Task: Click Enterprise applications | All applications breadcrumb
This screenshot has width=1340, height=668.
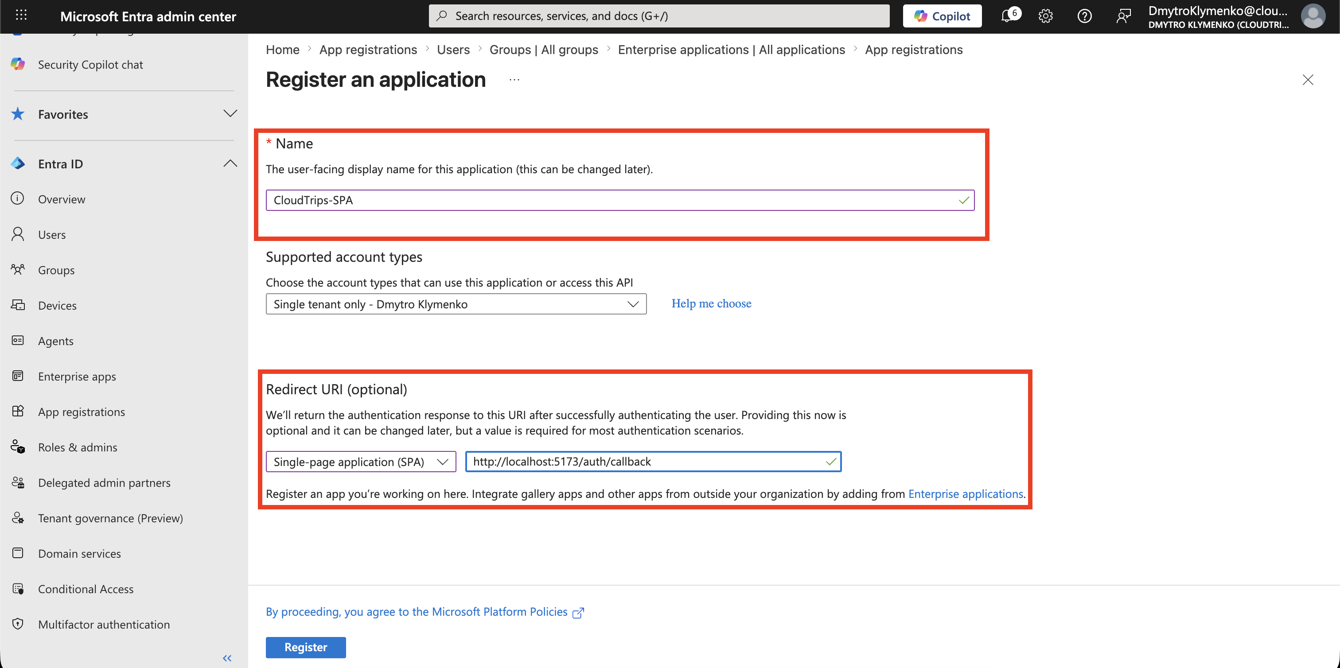Action: click(x=732, y=49)
